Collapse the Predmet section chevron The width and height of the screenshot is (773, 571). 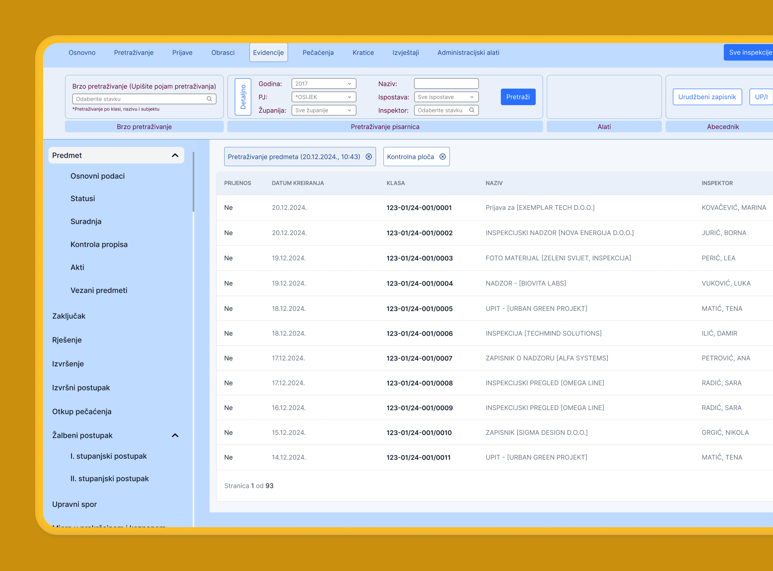click(175, 155)
